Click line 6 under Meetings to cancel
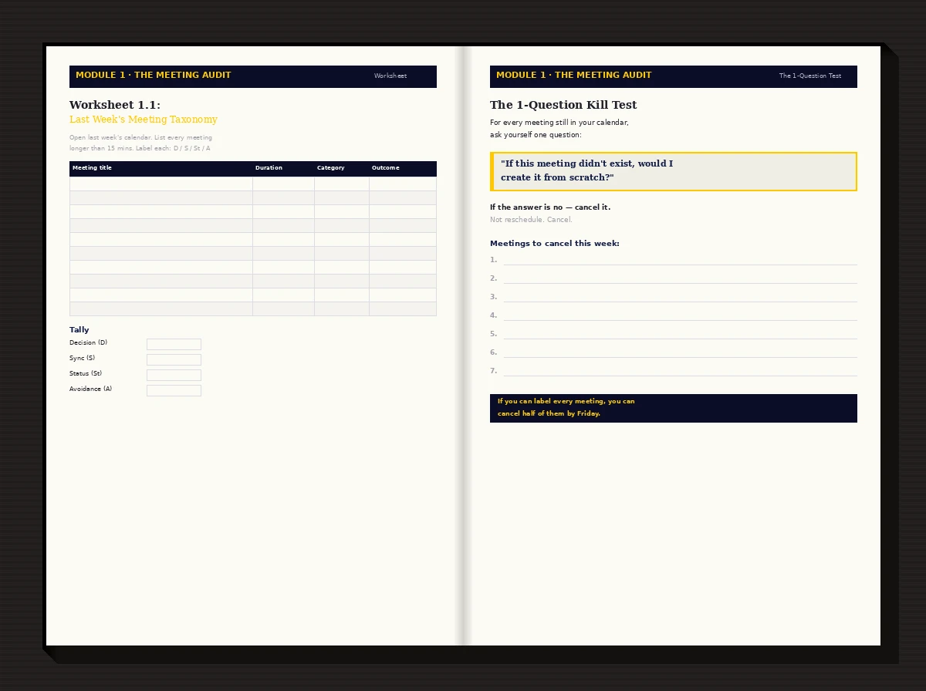926x691 pixels. pos(680,352)
